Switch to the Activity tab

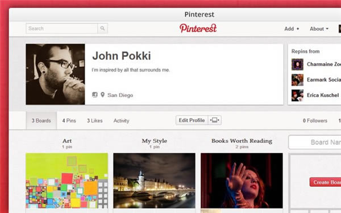[x=122, y=121]
